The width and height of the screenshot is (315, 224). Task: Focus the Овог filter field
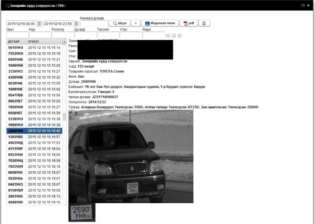click(18, 35)
